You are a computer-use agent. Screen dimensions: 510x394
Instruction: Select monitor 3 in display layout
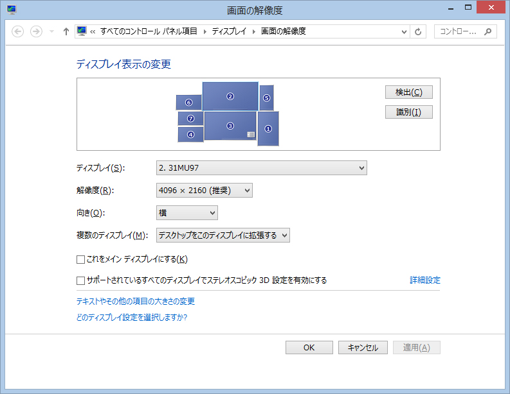[x=230, y=126]
